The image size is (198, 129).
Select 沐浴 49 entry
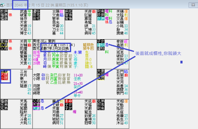(122, 123)
